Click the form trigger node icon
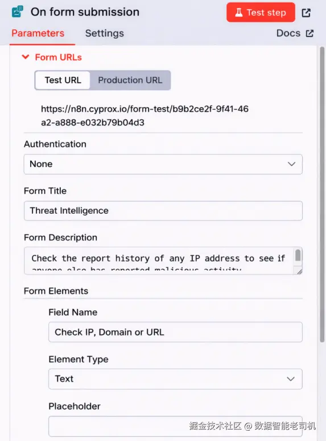 (x=18, y=12)
